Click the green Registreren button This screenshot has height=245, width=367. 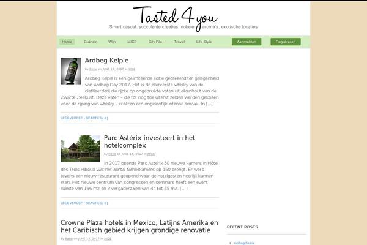pyautogui.click(x=286, y=42)
